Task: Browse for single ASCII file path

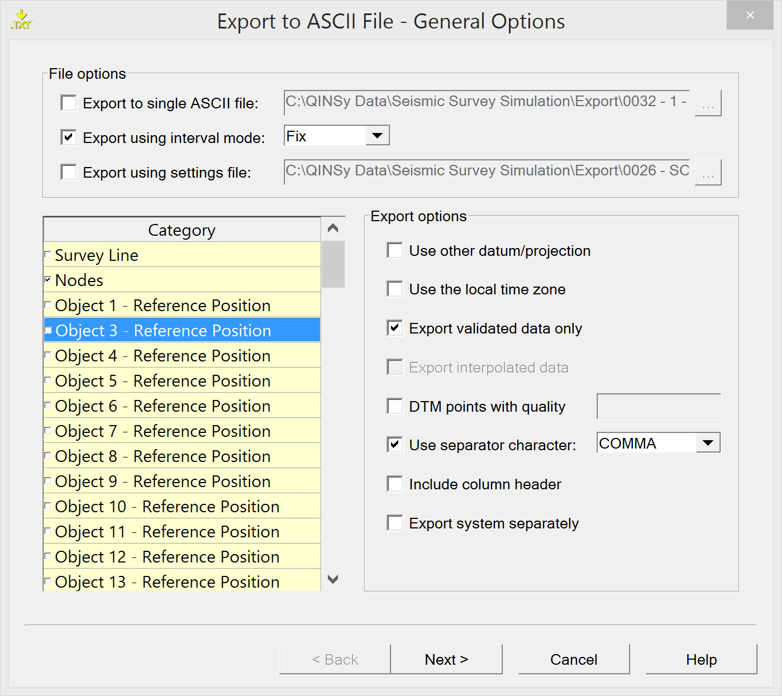Action: coord(708,103)
